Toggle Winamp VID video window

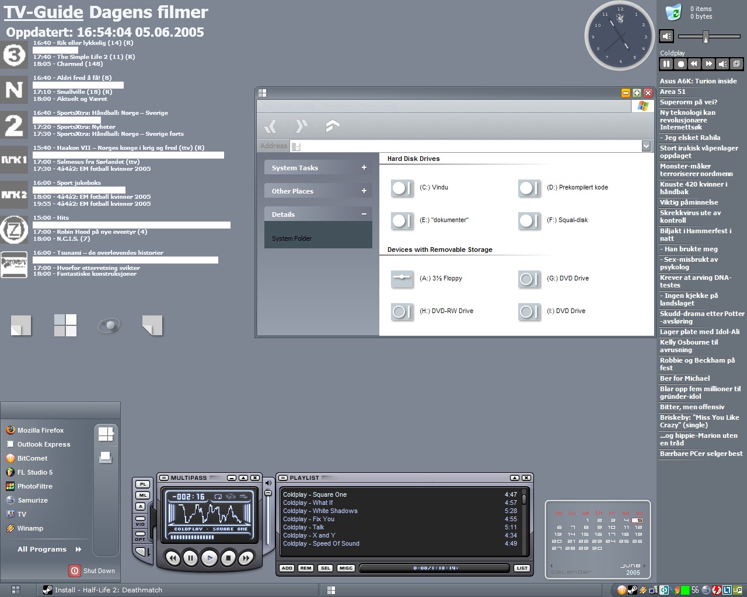pyautogui.click(x=141, y=518)
